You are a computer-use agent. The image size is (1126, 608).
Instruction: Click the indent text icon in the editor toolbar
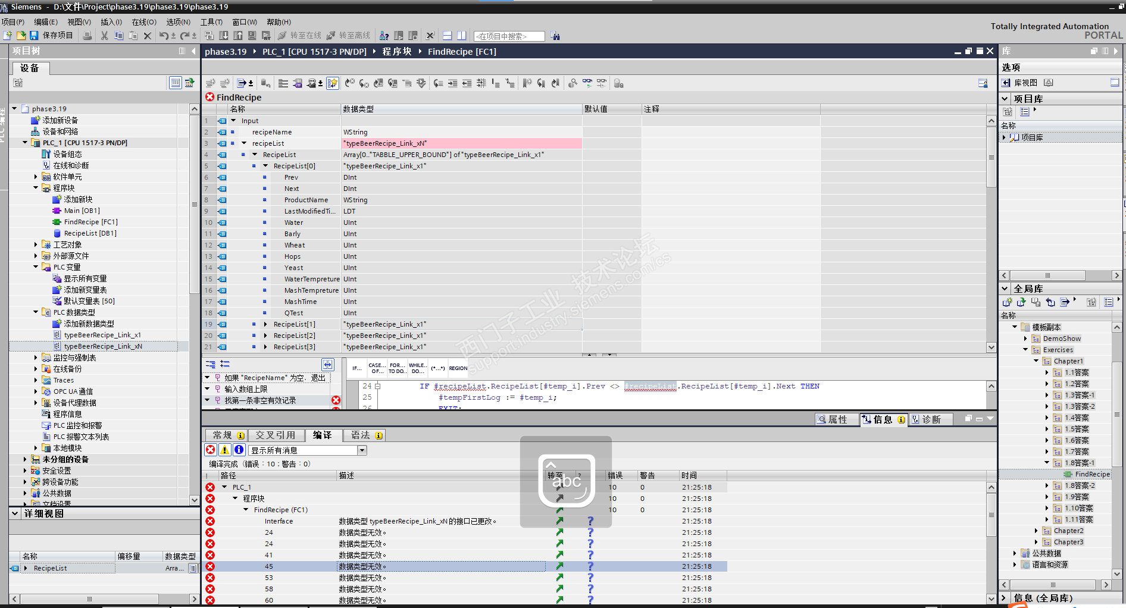pyautogui.click(x=453, y=83)
